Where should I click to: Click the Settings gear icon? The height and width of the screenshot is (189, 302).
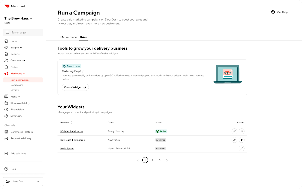click(x=6, y=116)
